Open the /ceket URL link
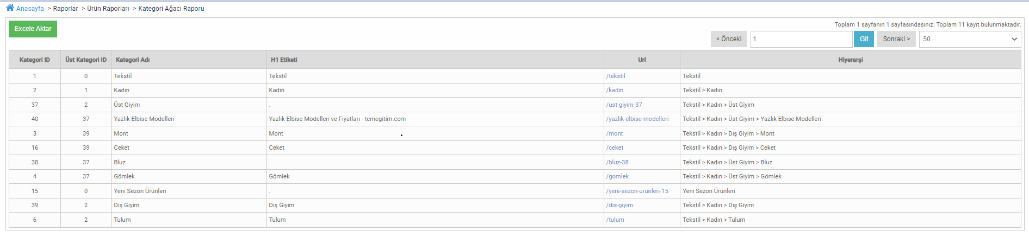The width and height of the screenshot is (1029, 250). click(615, 148)
